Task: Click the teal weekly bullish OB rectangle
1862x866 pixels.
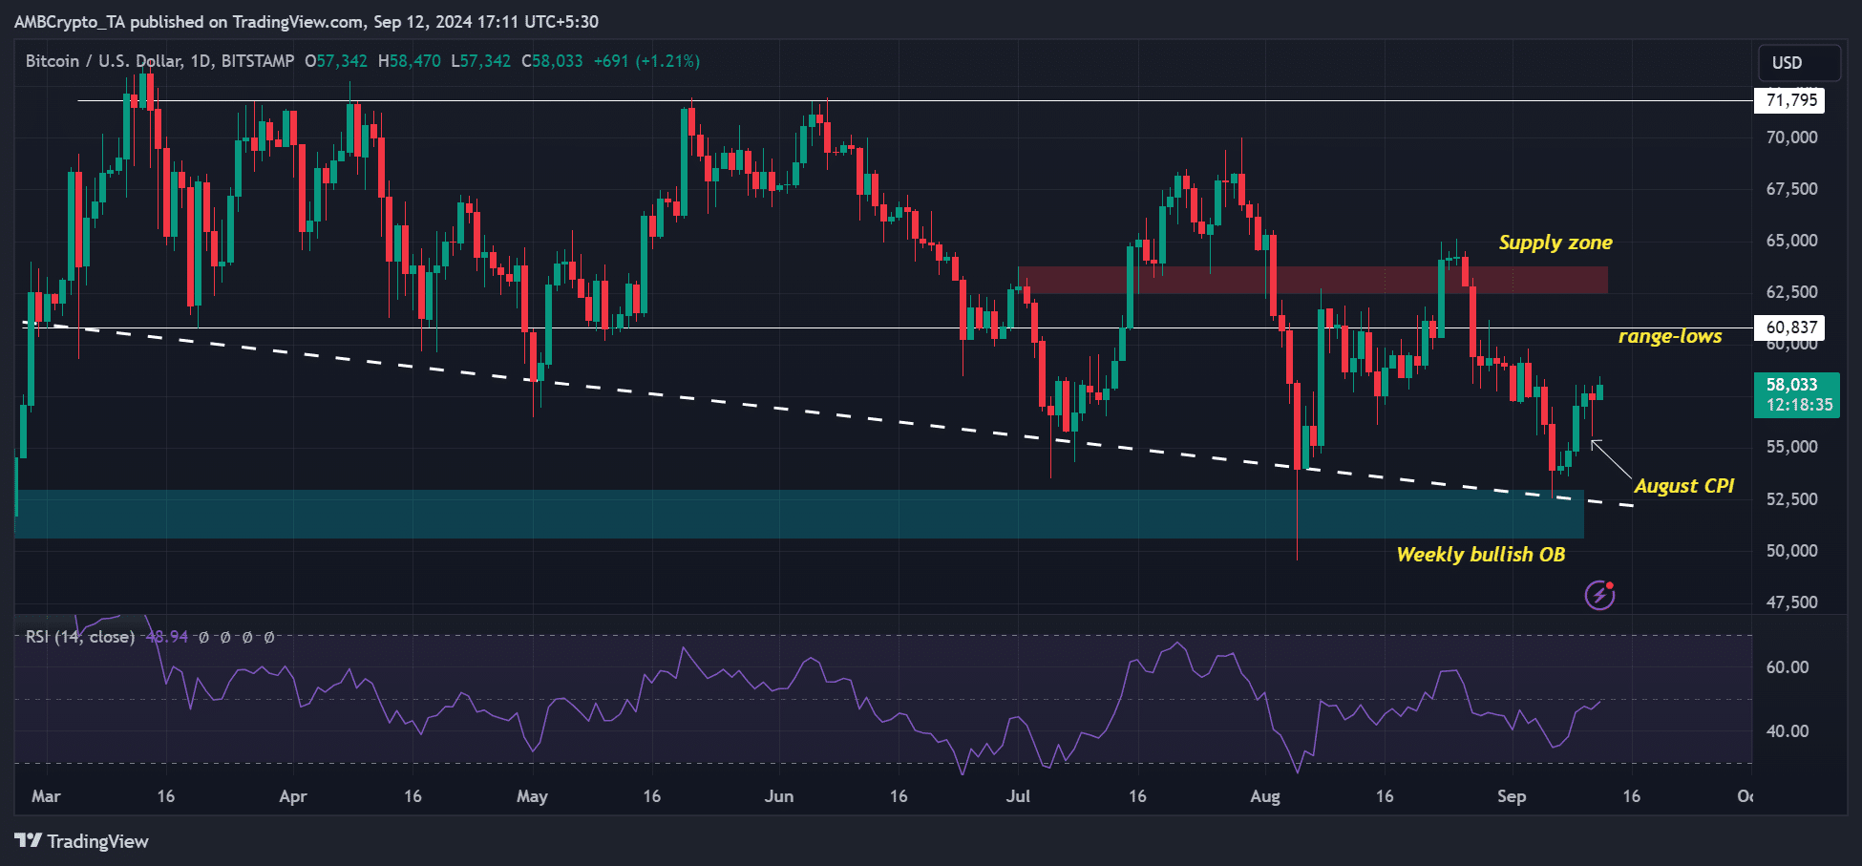Action: click(x=800, y=515)
